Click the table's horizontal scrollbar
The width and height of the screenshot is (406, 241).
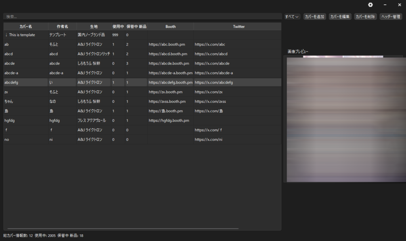coord(123,229)
